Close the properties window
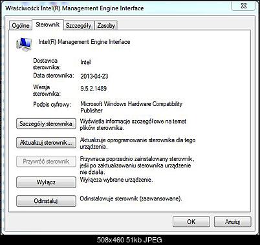 [244, 5]
